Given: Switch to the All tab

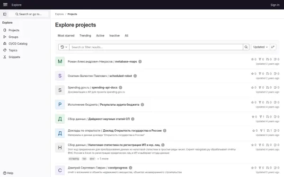Looking at the screenshot, I should (x=126, y=35).
